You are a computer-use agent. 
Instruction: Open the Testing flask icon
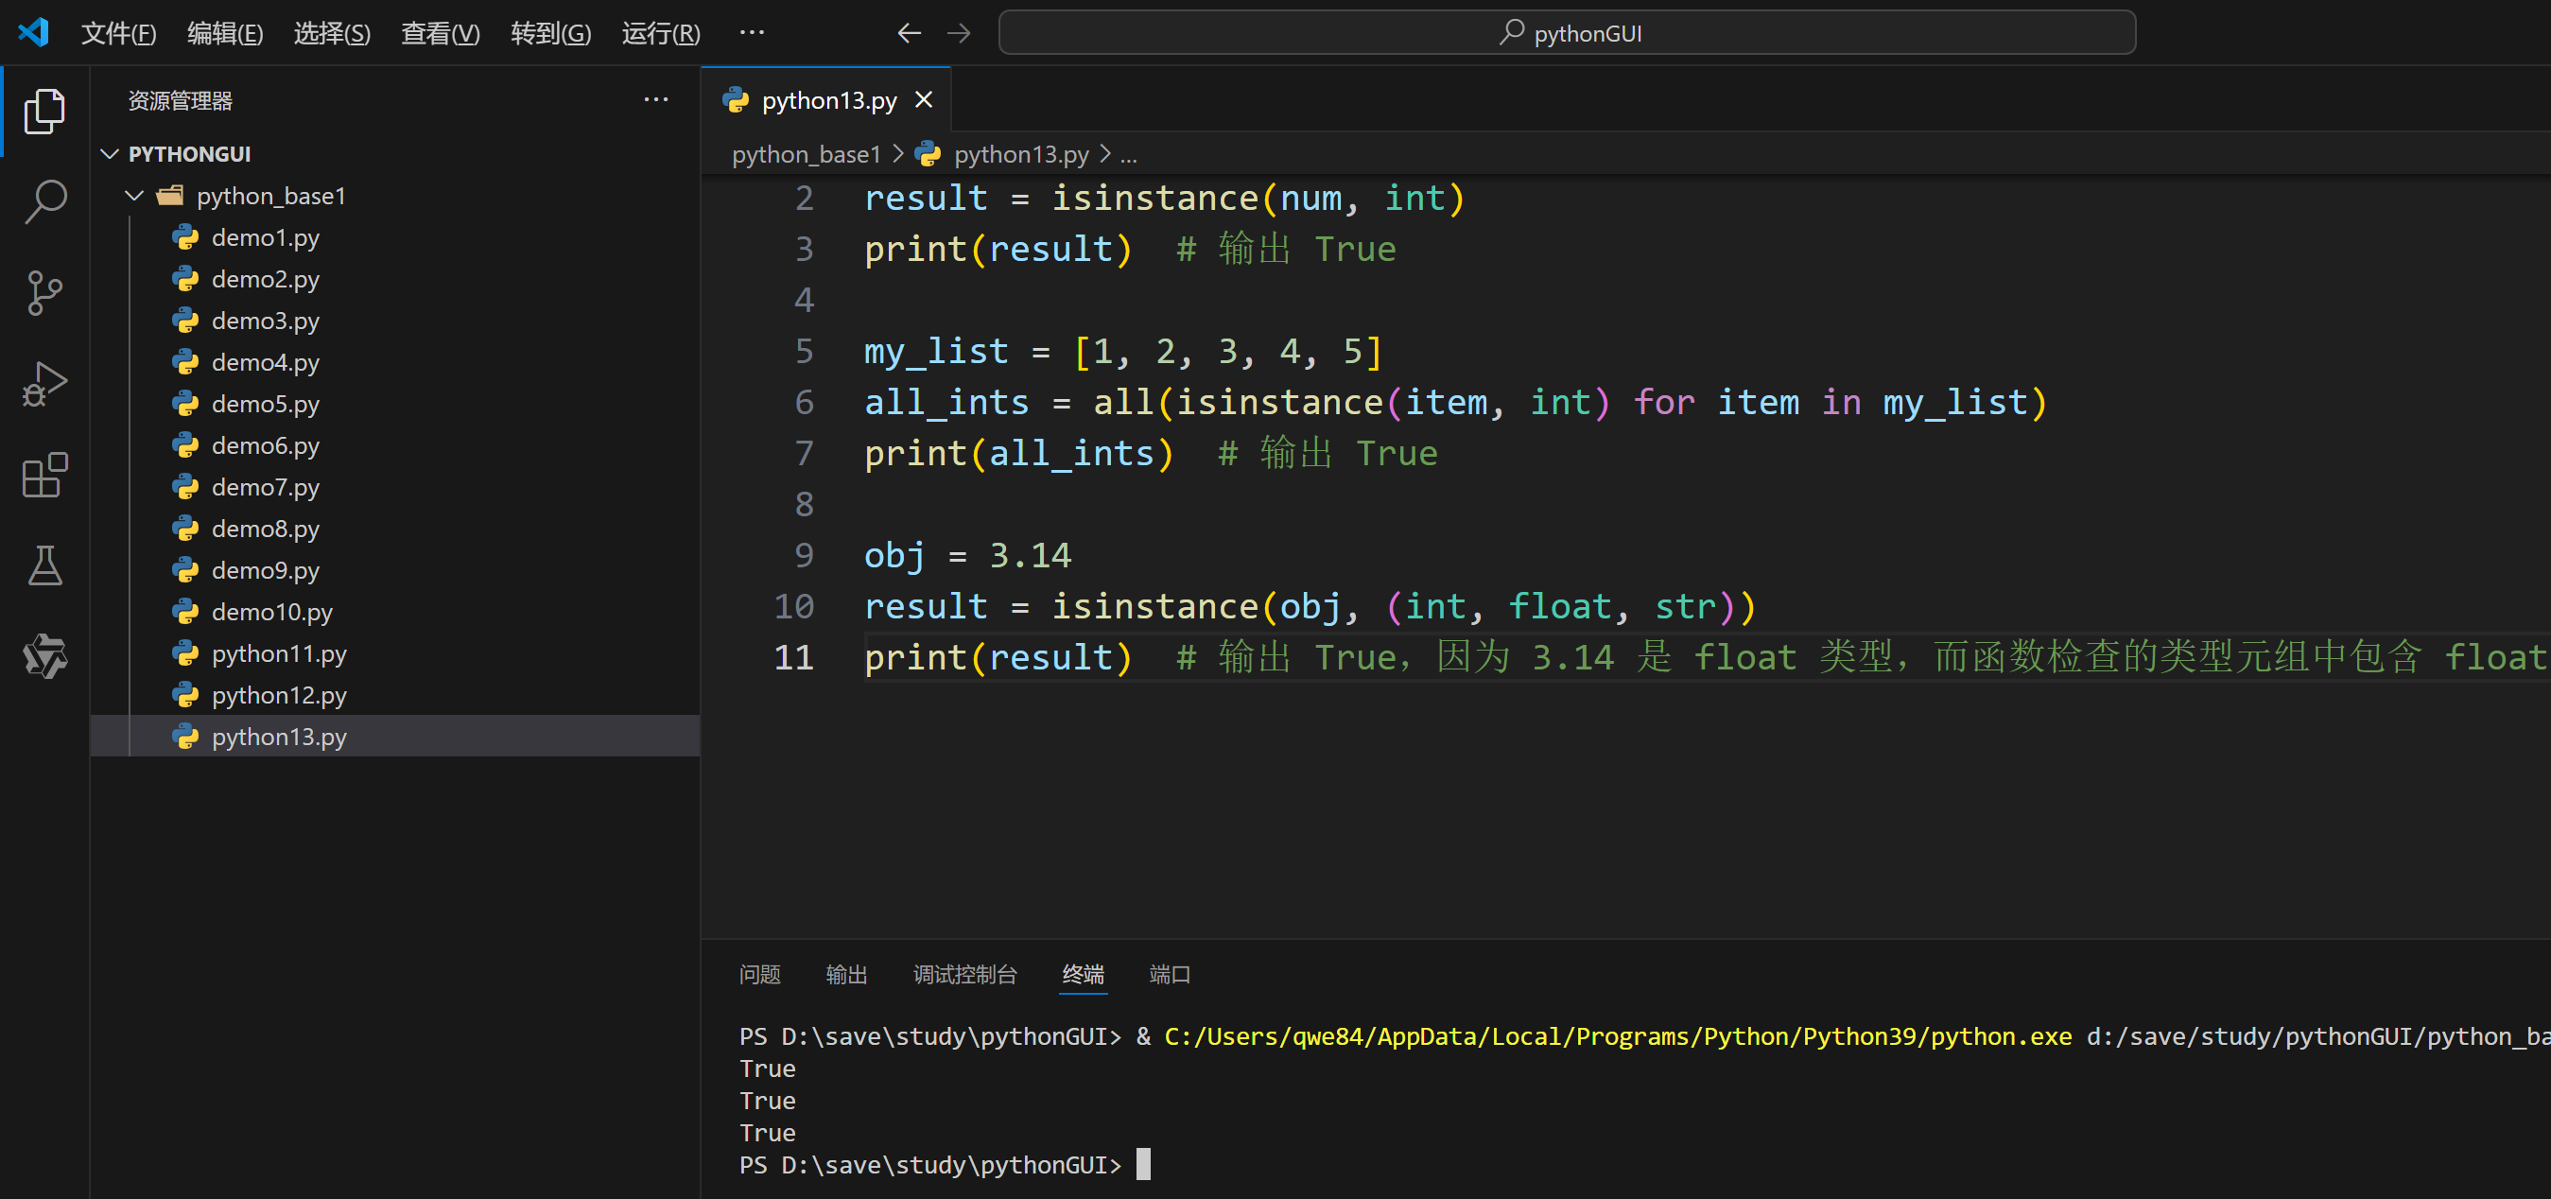[x=44, y=565]
